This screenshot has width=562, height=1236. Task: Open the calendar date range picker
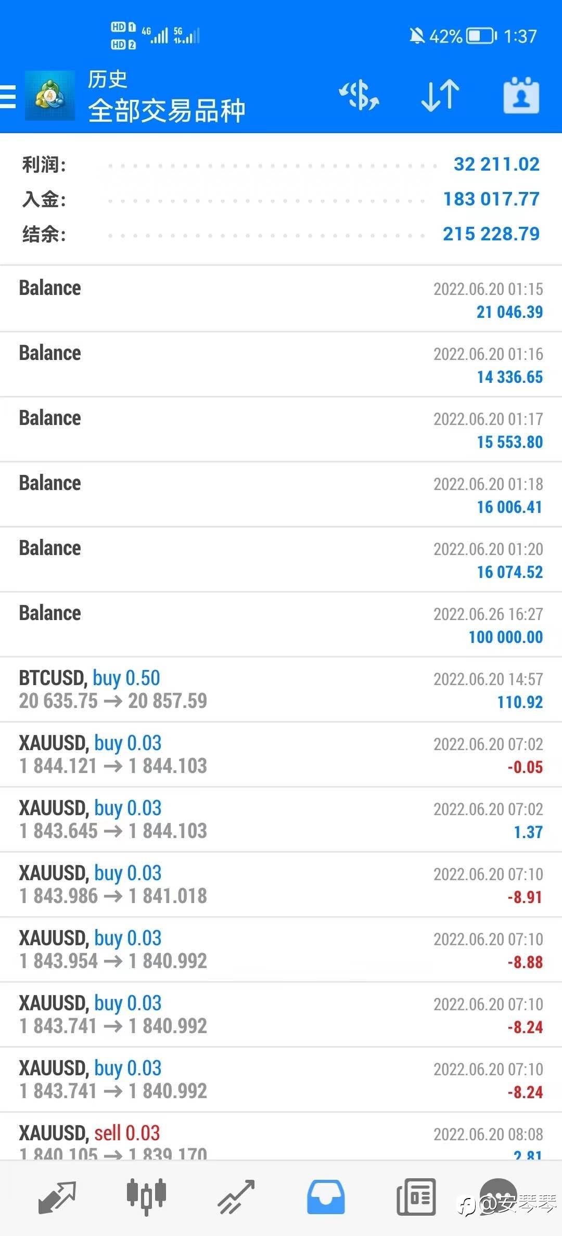coord(521,96)
